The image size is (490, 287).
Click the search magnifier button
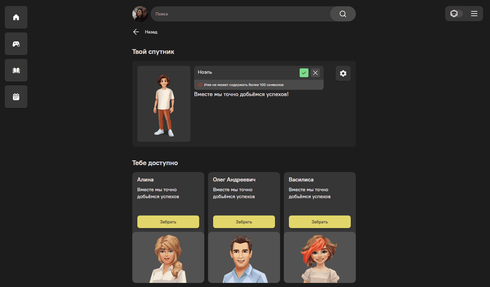pos(343,14)
